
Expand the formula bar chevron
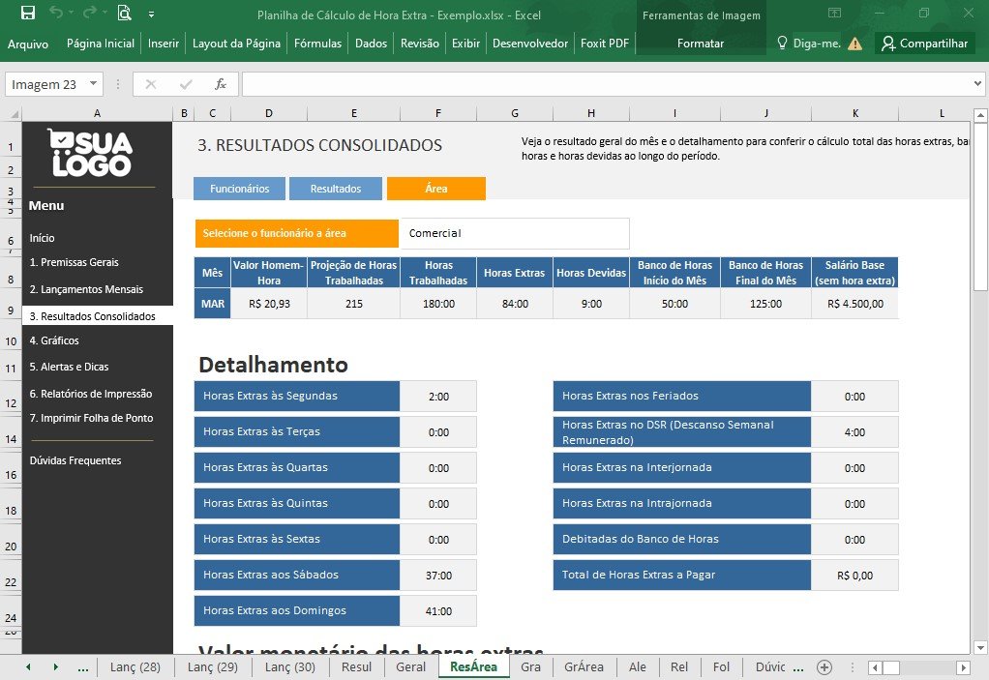point(977,83)
